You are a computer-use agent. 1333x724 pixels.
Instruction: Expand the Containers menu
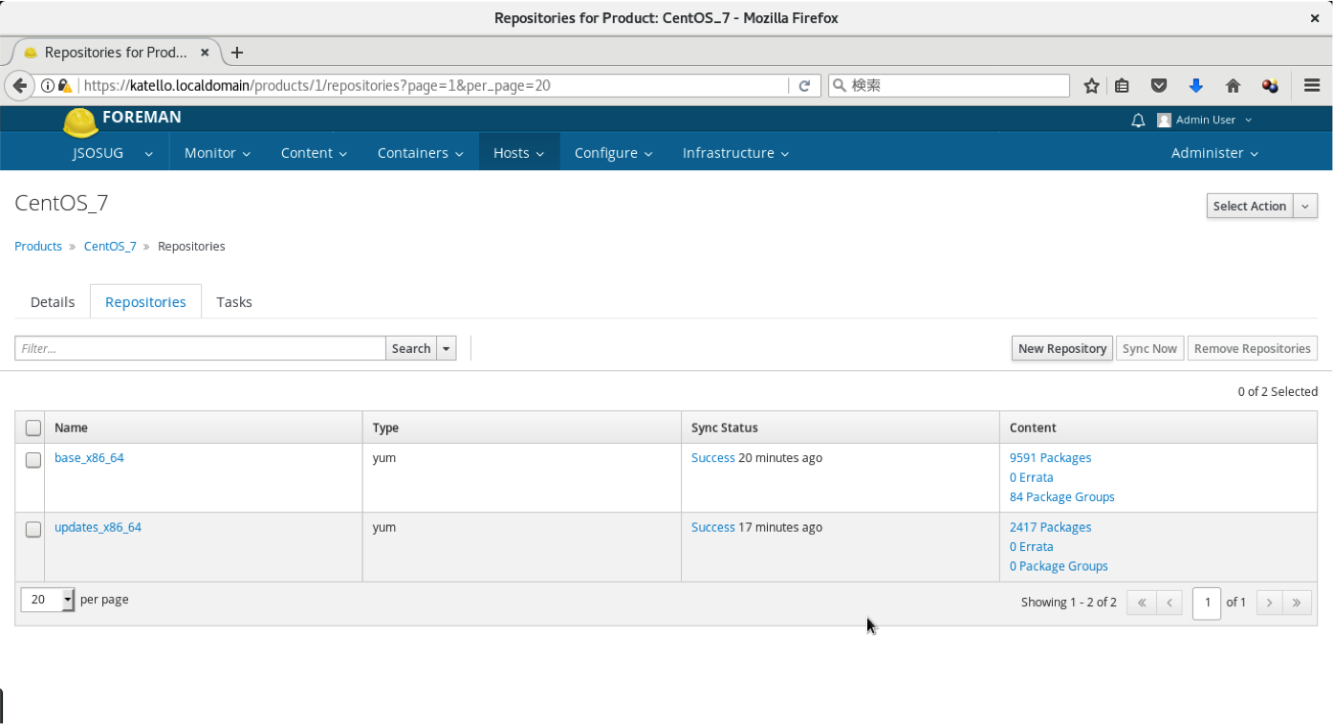pyautogui.click(x=420, y=153)
